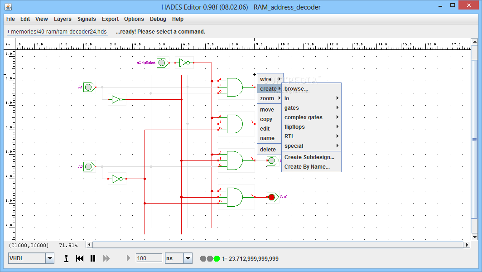
Task: Click the vertical scrollbar thumb
Action: tap(474, 139)
